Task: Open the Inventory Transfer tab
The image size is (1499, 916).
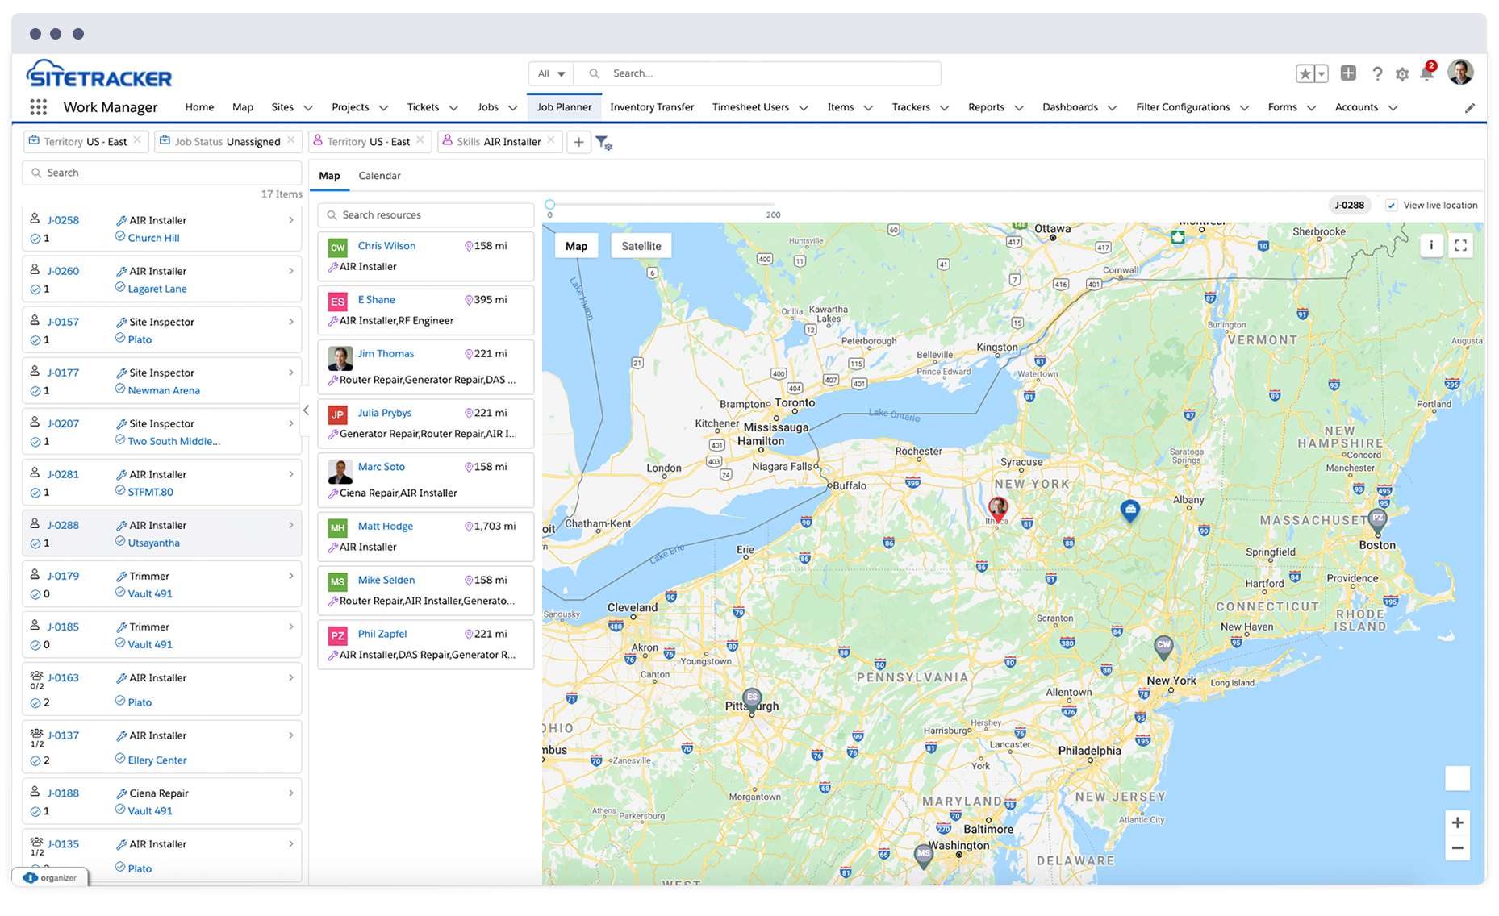Action: 652,107
